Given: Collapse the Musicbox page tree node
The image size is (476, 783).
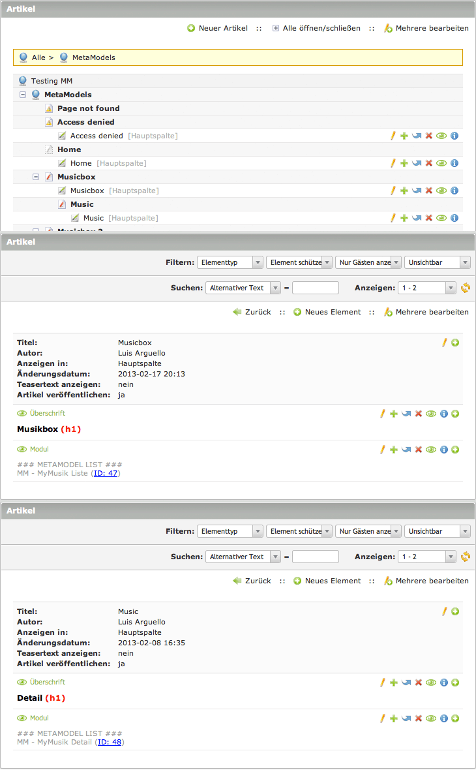Looking at the screenshot, I should coord(36,177).
